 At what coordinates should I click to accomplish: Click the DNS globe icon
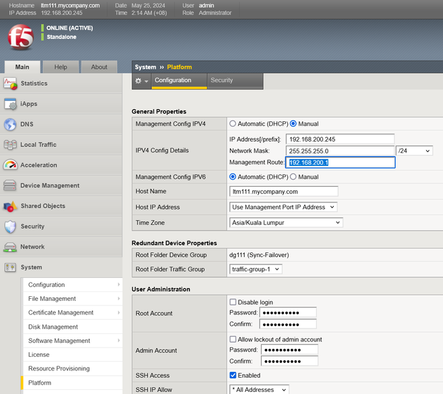(x=10, y=124)
